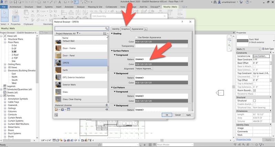Check the Structural checkbox in Properties

pos(255,101)
